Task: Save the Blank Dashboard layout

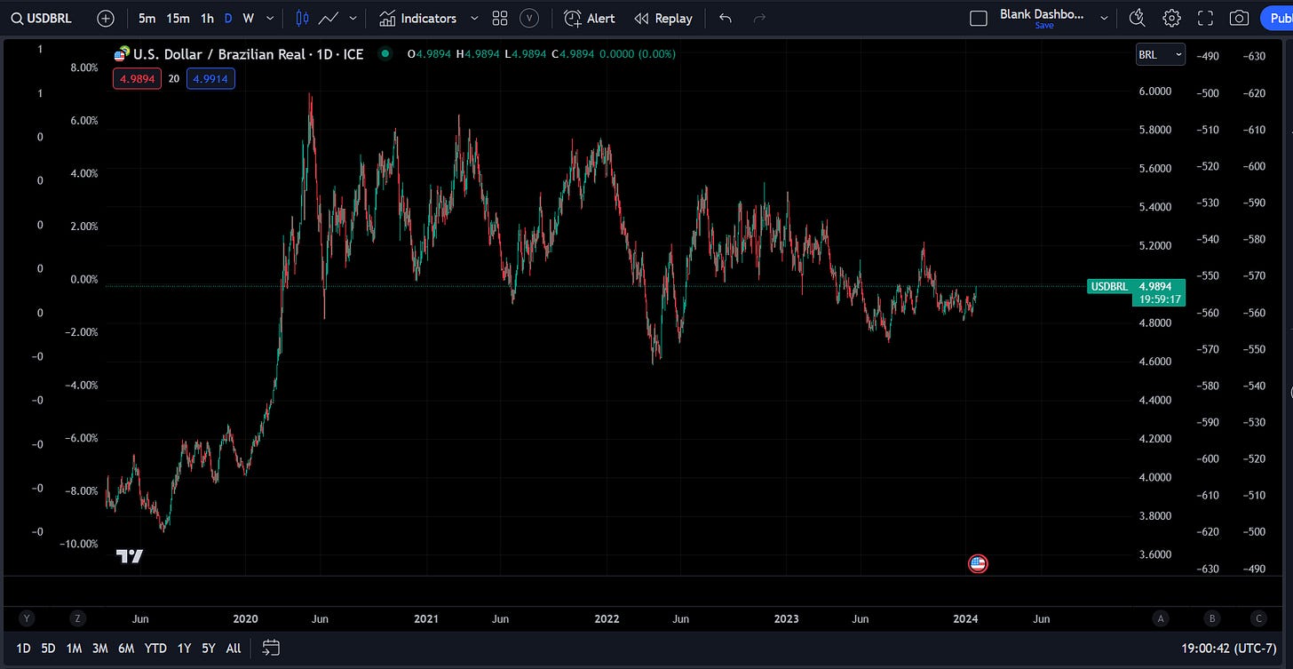Action: 1044,26
